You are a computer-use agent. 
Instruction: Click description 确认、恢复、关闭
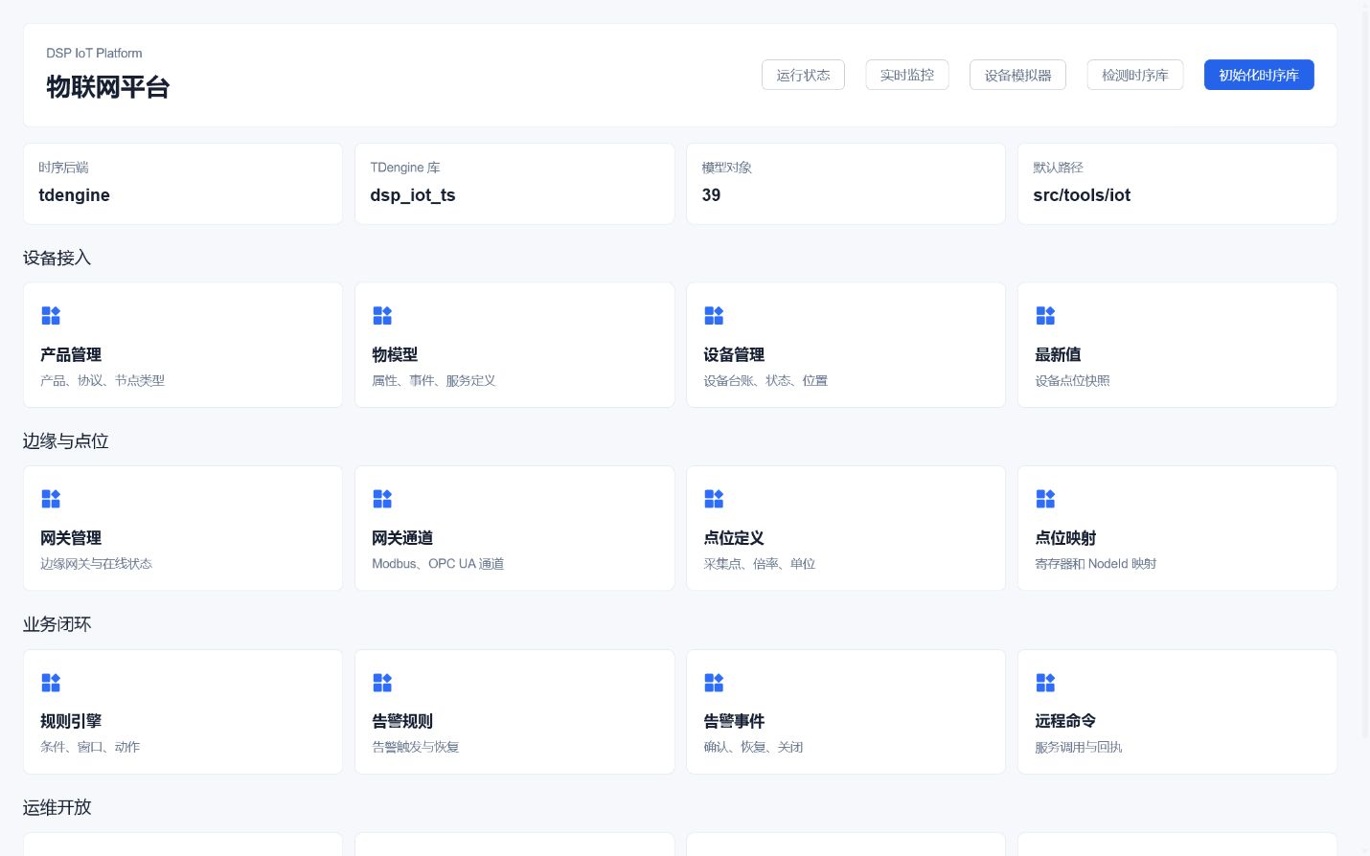753,747
